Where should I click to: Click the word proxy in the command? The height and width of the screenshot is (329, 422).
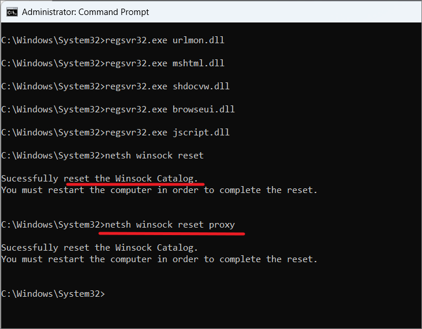point(222,225)
